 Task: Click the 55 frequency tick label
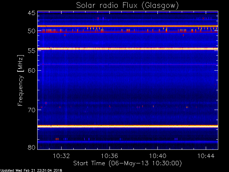coord(31,51)
